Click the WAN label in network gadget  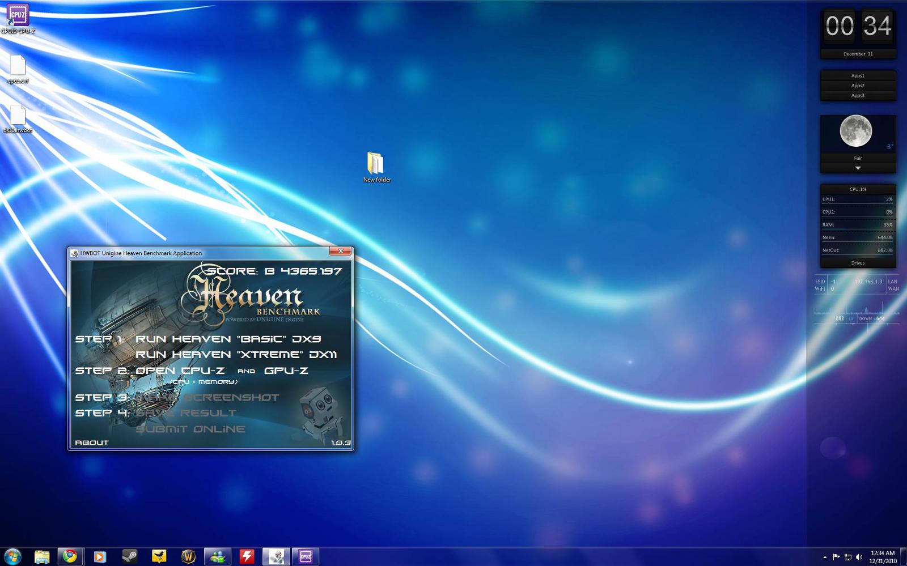(893, 289)
